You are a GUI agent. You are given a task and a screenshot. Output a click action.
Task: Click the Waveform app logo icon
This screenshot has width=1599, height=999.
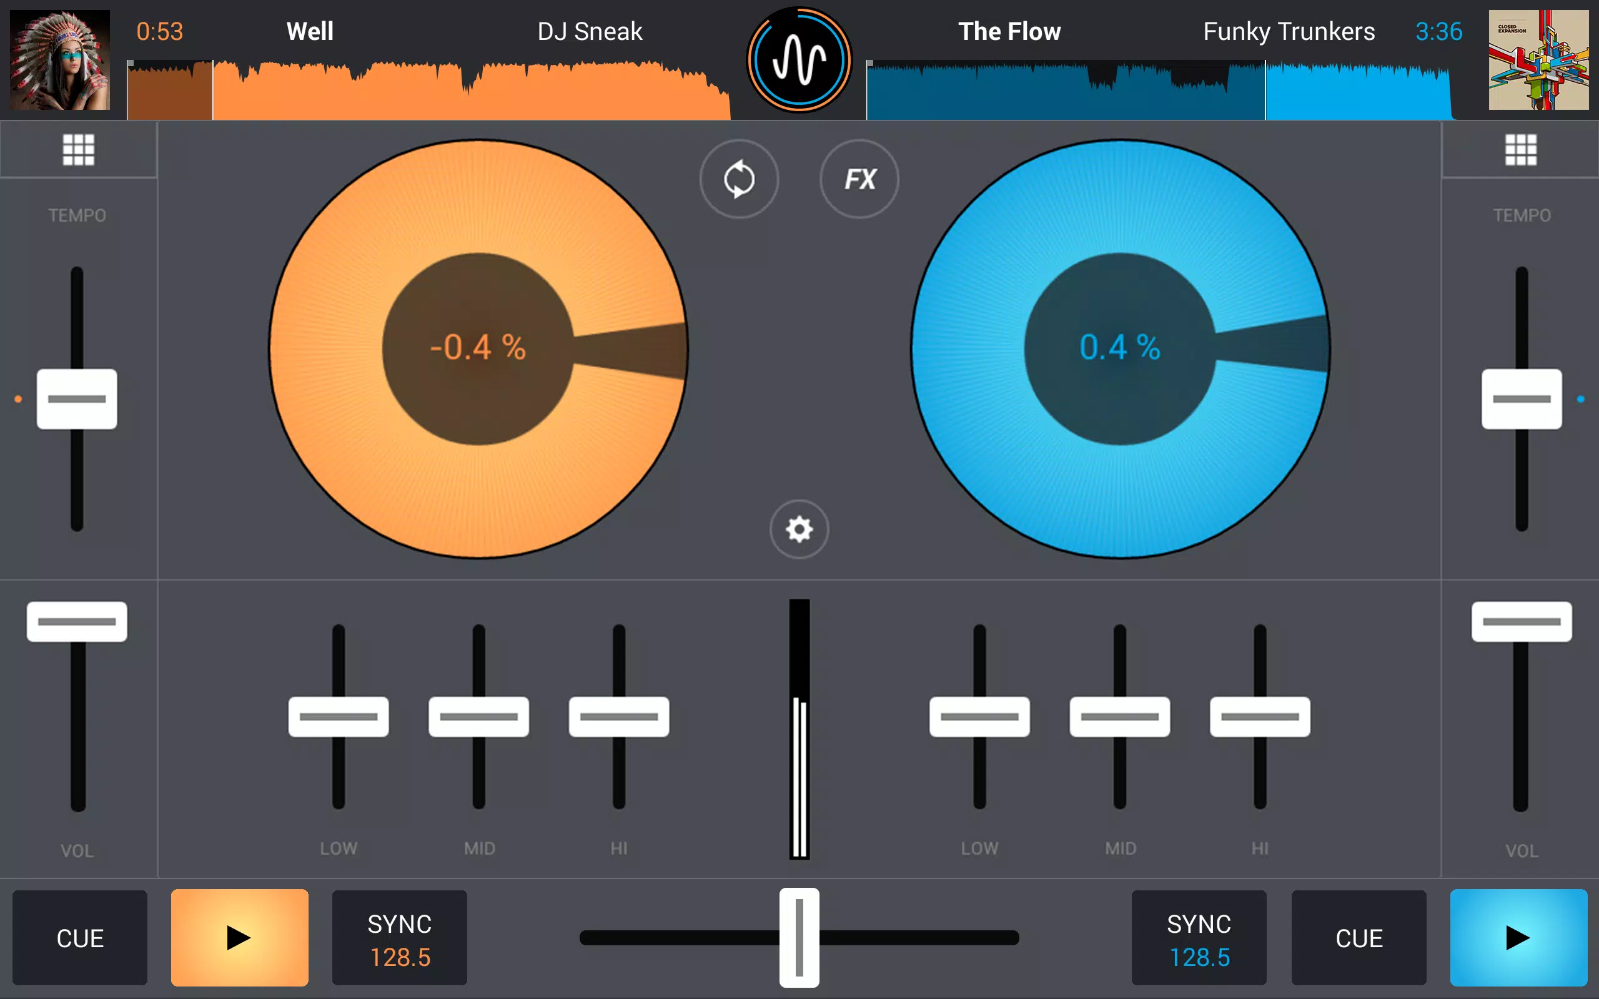[798, 59]
